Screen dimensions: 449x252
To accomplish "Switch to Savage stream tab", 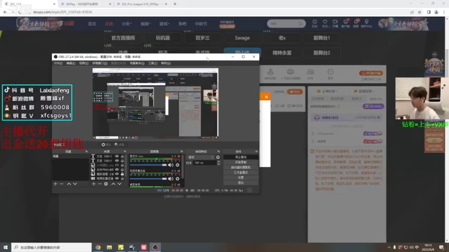I will (x=242, y=38).
